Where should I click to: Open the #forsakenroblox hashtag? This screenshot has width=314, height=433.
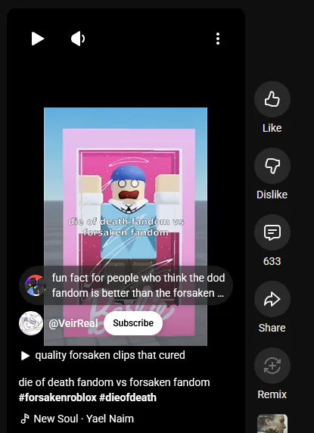point(58,397)
